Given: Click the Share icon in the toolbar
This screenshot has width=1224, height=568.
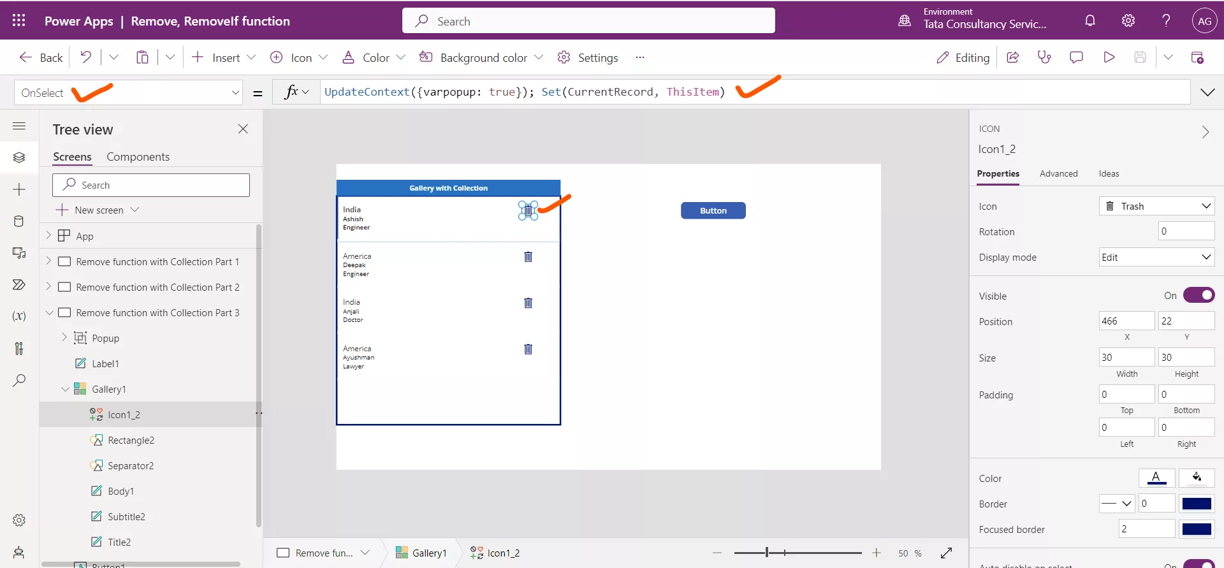Looking at the screenshot, I should (1012, 57).
